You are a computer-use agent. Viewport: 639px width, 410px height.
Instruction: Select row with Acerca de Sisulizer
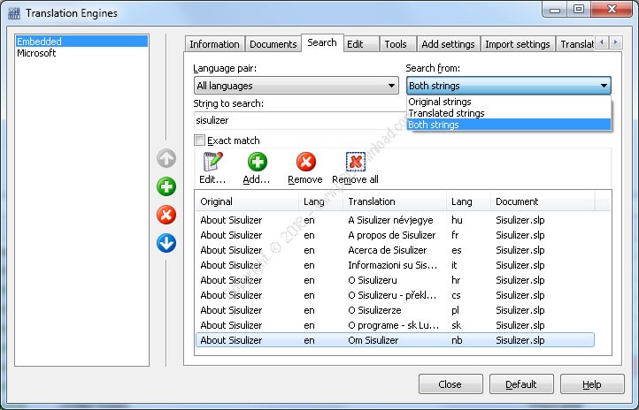[x=395, y=250]
